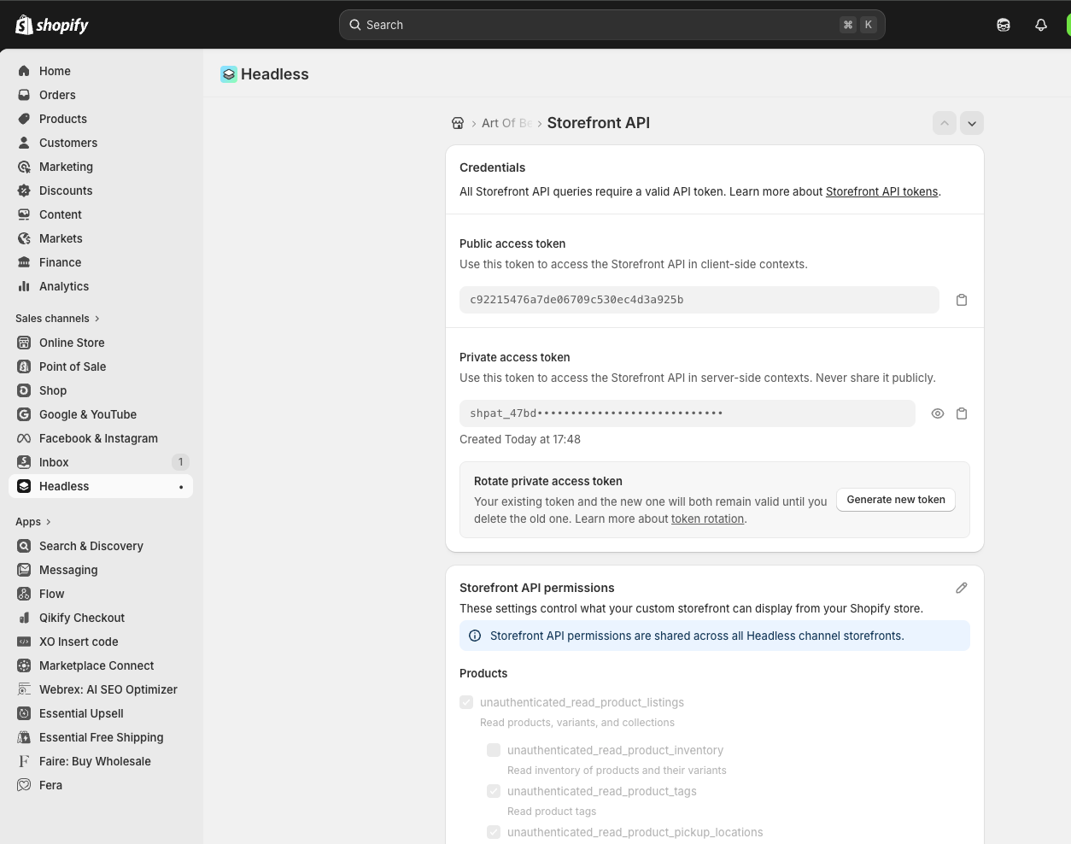Click the Finance bank icon

pos(24,262)
